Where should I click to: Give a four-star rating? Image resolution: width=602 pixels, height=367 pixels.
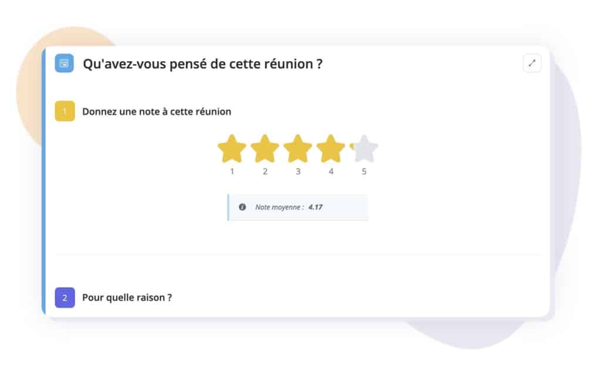click(x=331, y=149)
